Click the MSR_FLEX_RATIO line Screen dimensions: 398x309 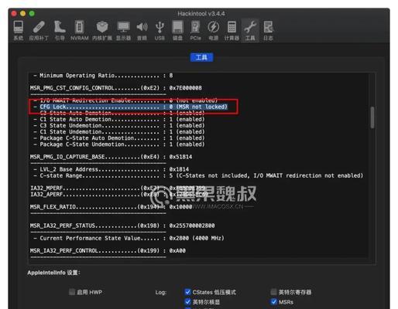[x=111, y=207]
